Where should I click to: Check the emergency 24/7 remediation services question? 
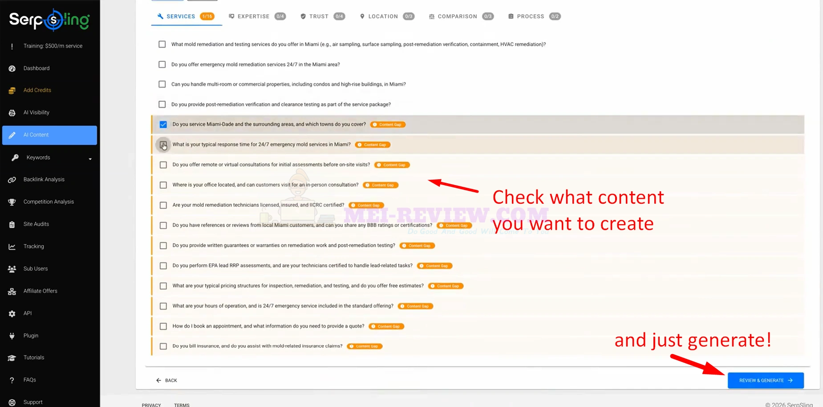point(162,64)
